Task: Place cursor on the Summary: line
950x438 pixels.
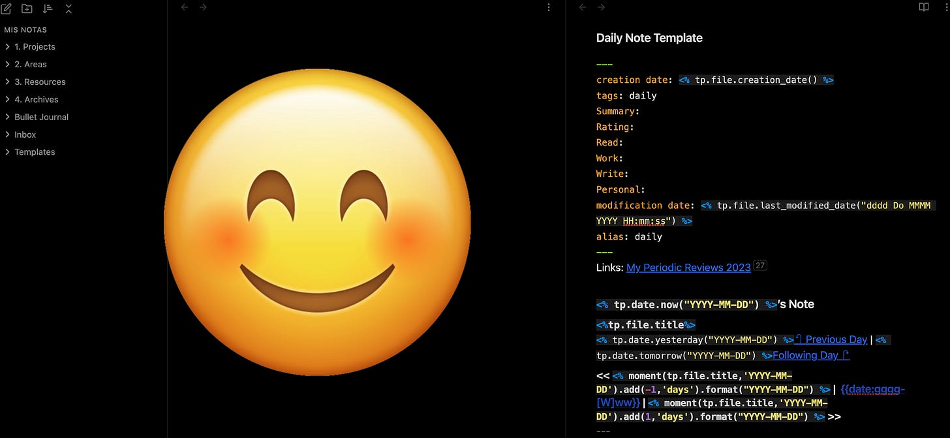Action: click(x=618, y=111)
